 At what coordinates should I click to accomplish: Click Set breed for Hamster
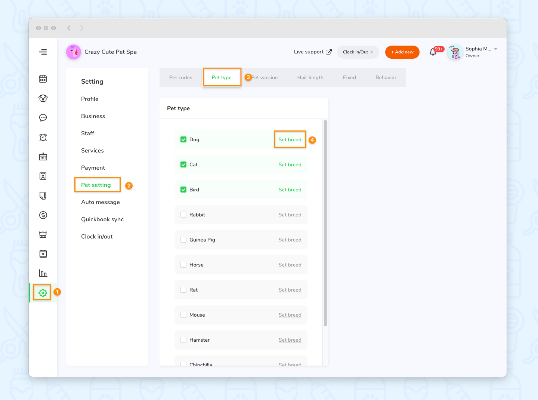[x=290, y=340]
